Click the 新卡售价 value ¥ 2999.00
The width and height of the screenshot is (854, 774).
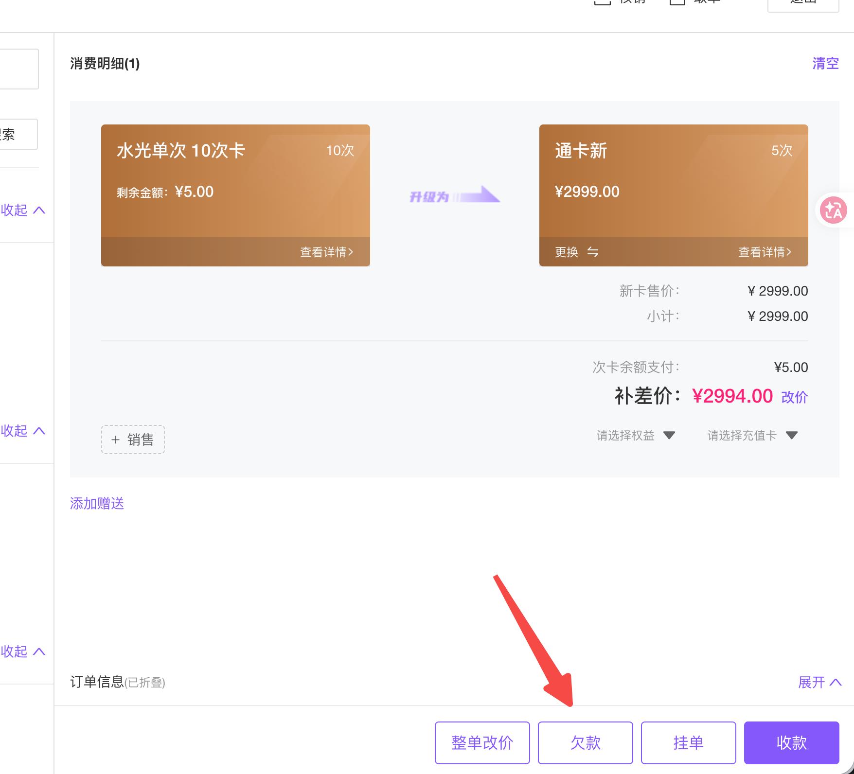[778, 291]
